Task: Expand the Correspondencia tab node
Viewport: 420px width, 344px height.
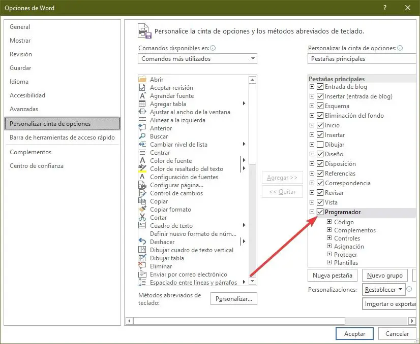Action: (312, 183)
